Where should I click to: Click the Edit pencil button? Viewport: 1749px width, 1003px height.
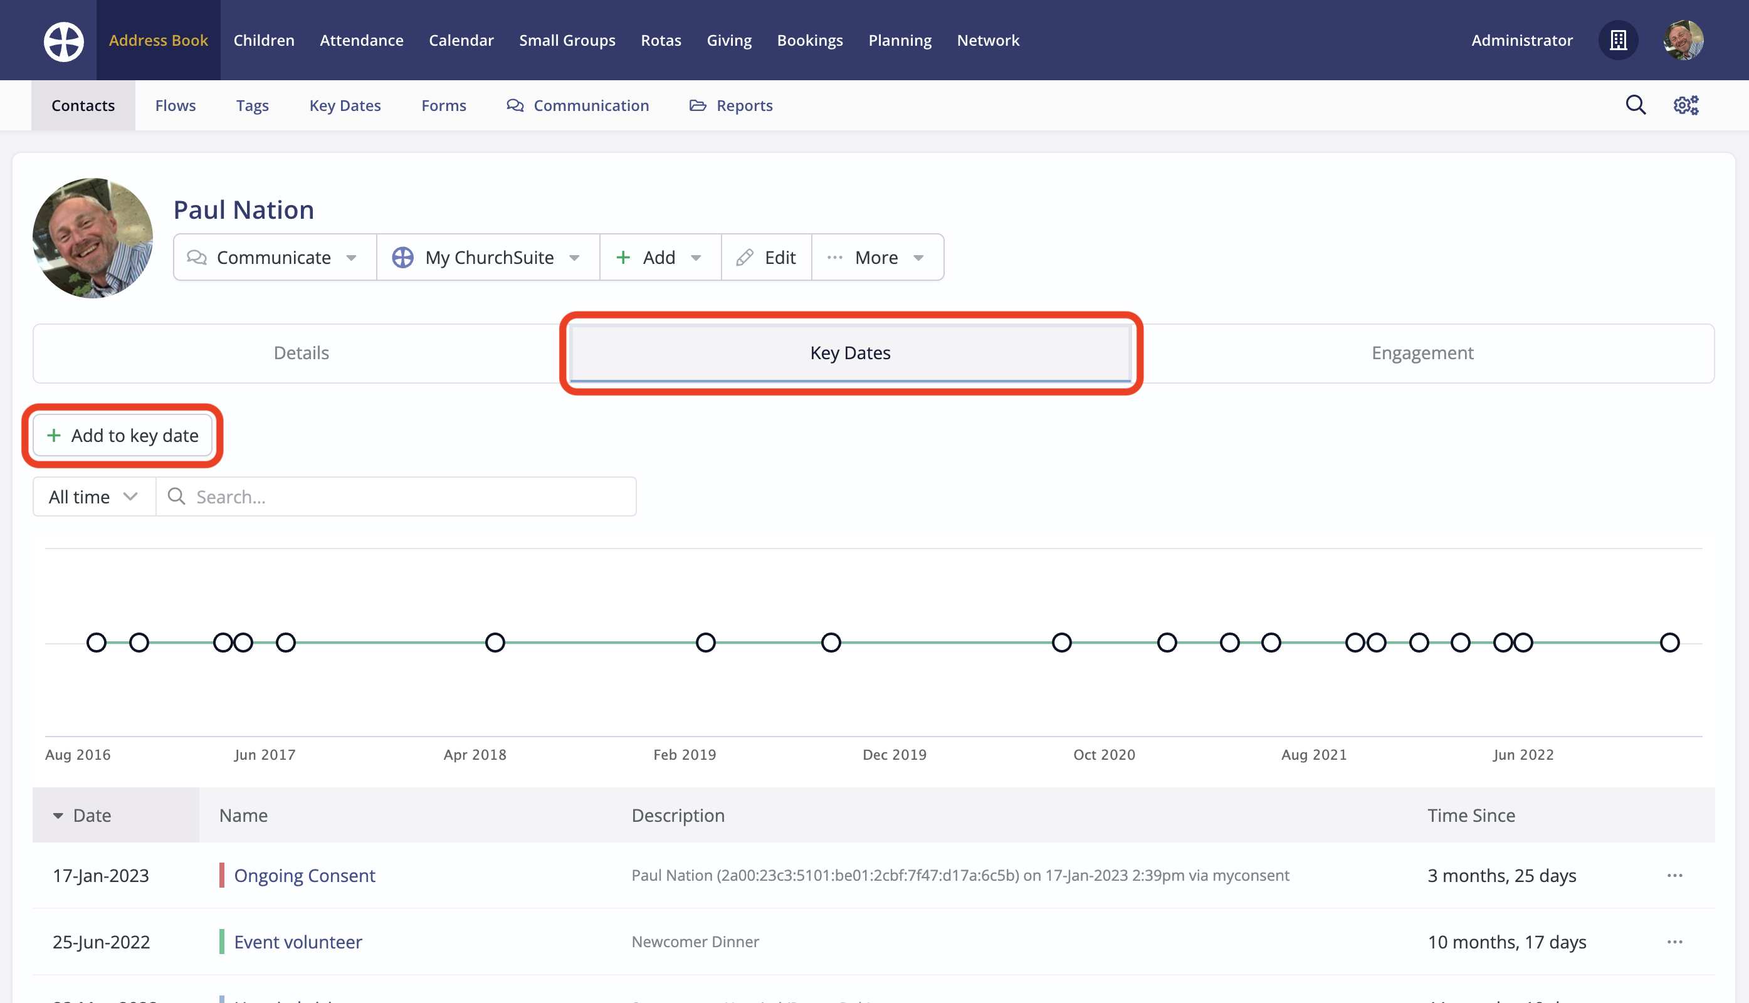point(766,257)
